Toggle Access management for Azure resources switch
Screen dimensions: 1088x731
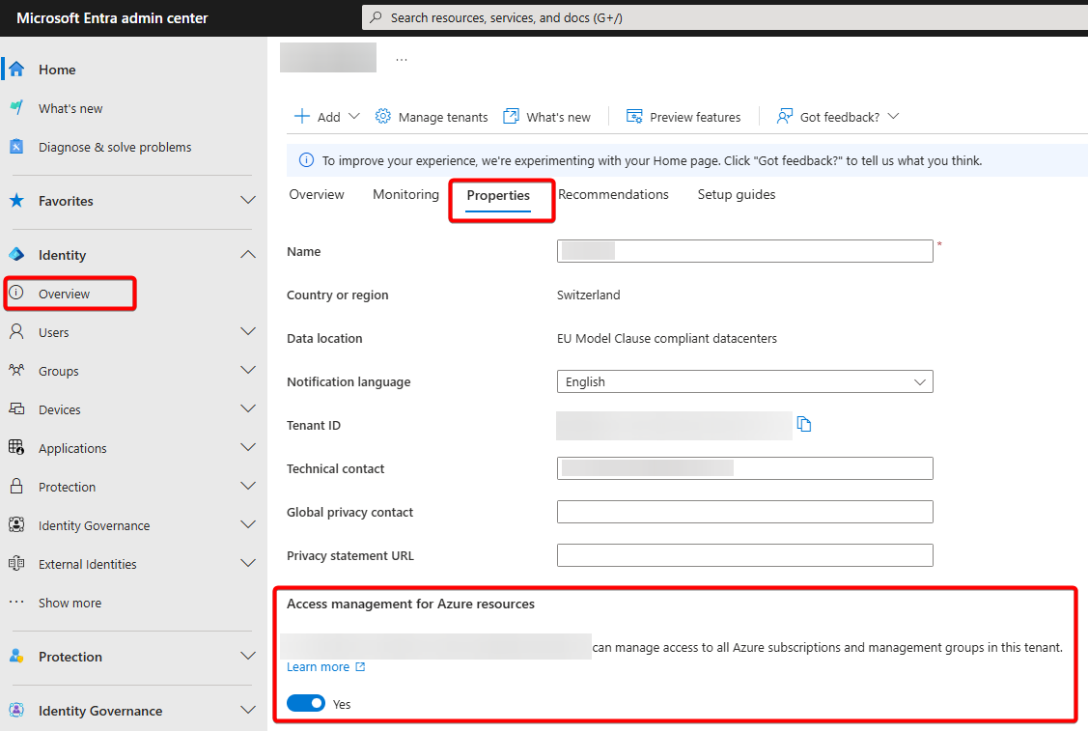click(306, 703)
